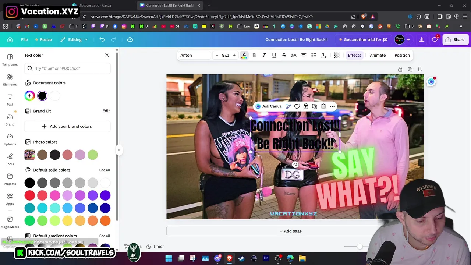Toggle underline formatting
The image size is (471, 265).
[x=274, y=55]
